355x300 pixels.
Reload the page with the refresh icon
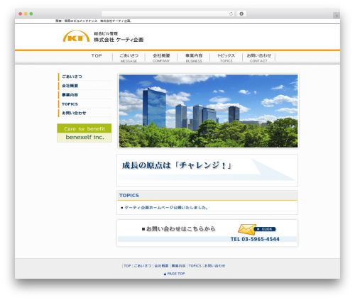(231, 13)
